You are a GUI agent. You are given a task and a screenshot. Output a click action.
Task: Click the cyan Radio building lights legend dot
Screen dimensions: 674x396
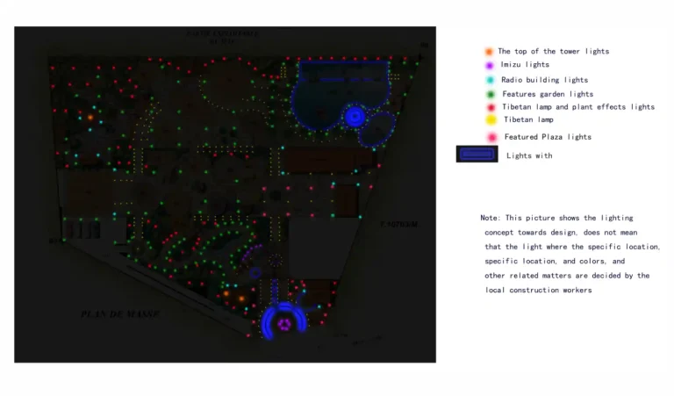click(490, 80)
